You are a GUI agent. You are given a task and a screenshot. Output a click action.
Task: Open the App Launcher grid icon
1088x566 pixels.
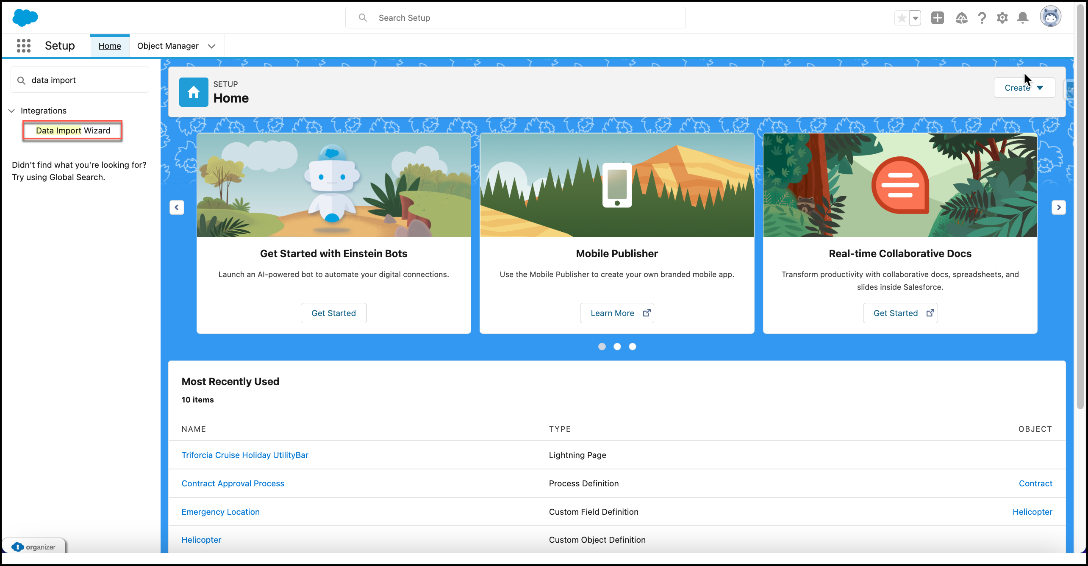(24, 46)
